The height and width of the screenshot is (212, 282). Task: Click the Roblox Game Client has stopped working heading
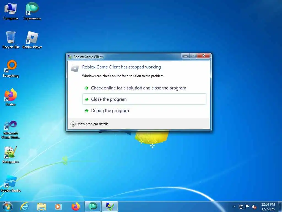tap(121, 67)
